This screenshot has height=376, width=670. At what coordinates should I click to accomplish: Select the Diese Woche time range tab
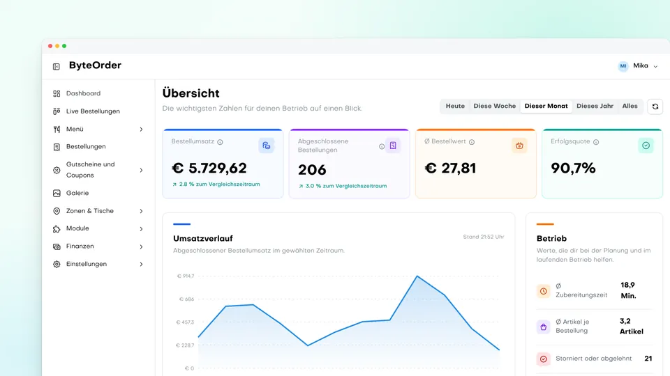tap(494, 106)
